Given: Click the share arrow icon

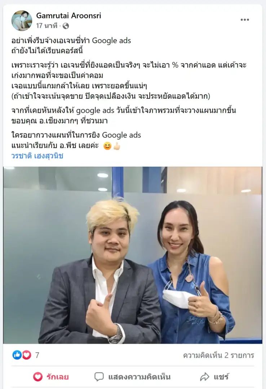Looking at the screenshot, I should (205, 377).
